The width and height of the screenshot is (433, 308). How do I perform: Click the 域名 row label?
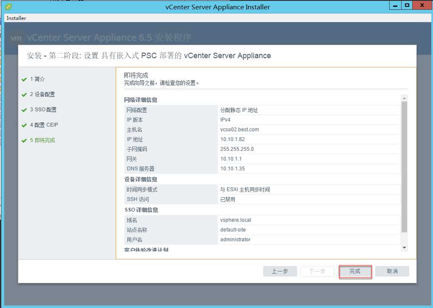[x=132, y=220]
